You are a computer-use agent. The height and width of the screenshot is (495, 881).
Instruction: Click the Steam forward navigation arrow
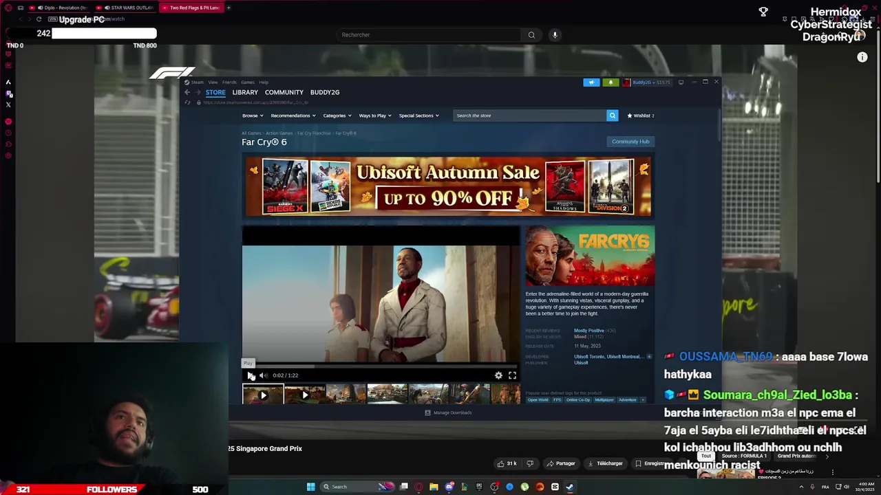click(198, 92)
